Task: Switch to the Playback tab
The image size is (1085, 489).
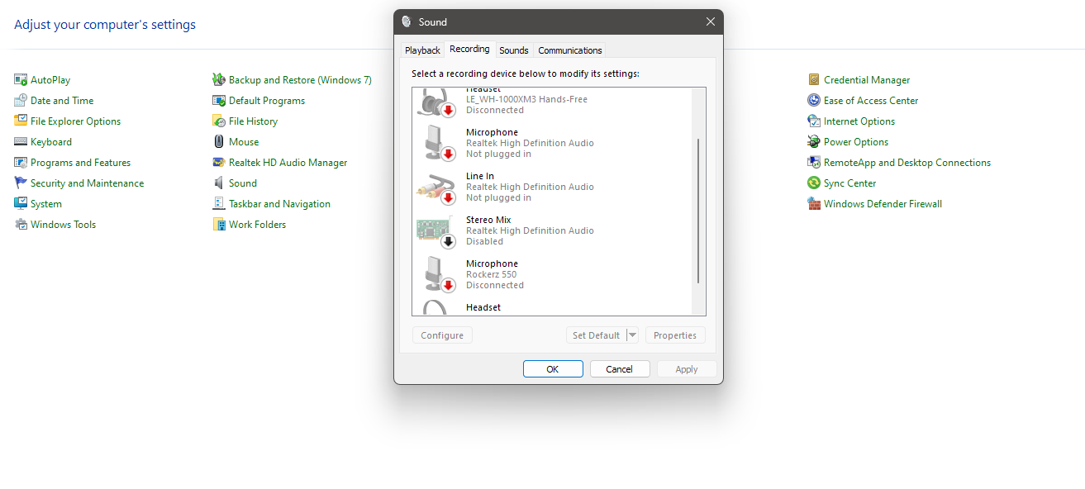Action: 422,50
